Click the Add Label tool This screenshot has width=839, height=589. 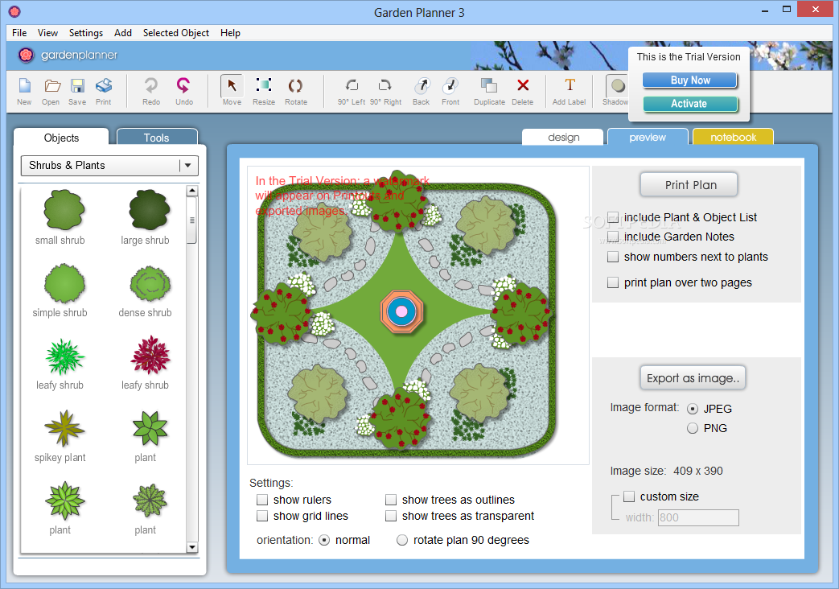570,91
